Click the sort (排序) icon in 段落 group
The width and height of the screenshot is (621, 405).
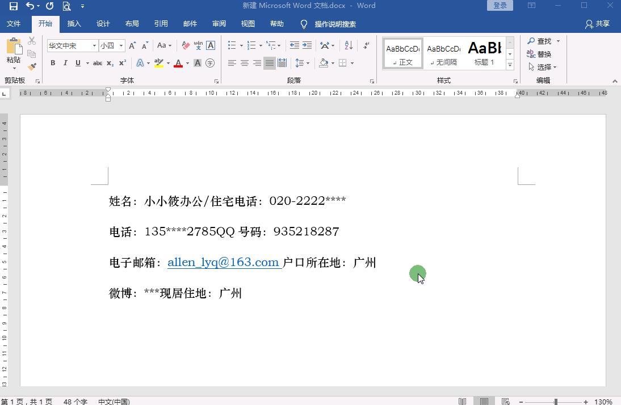pos(348,44)
